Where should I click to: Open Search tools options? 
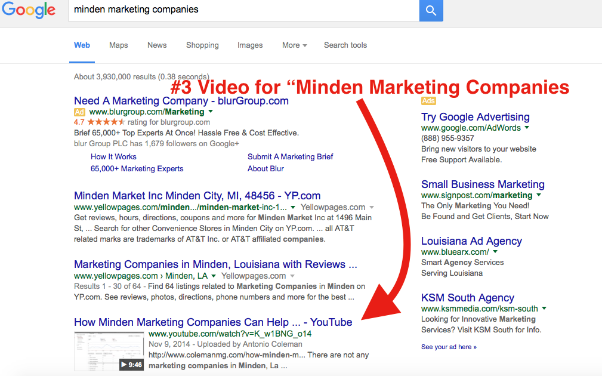coord(345,45)
